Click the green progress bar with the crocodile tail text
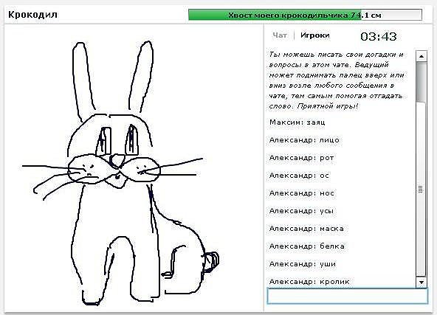 click(305, 15)
